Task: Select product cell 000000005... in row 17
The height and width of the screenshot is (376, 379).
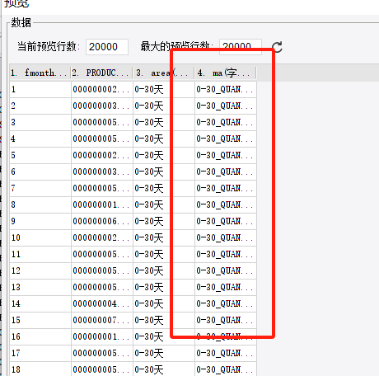Action: click(x=102, y=353)
